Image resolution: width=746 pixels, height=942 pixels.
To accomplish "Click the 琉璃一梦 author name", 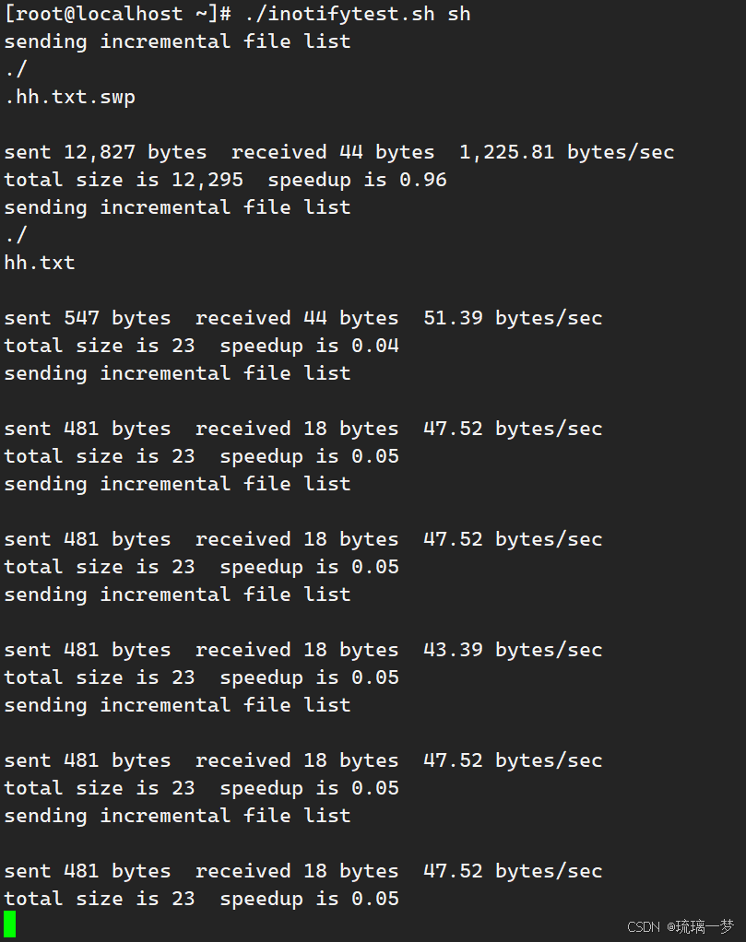I will [x=705, y=927].
